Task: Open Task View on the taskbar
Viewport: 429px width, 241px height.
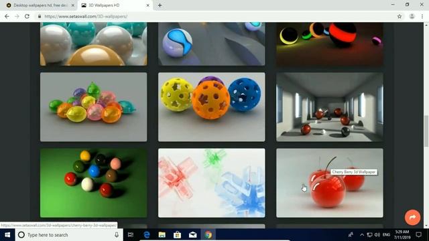Action: pos(131,235)
